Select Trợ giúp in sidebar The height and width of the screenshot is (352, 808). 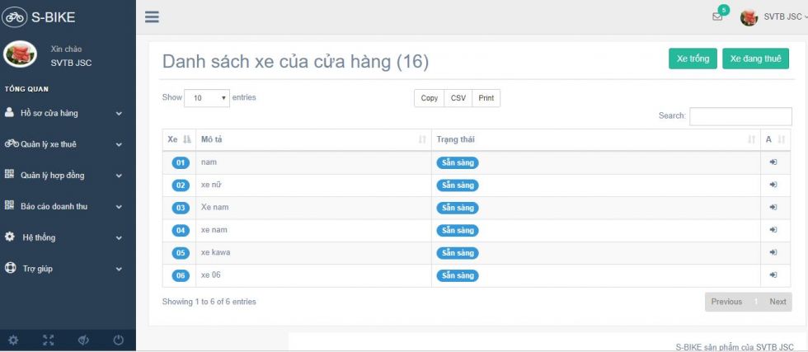pyautogui.click(x=64, y=269)
